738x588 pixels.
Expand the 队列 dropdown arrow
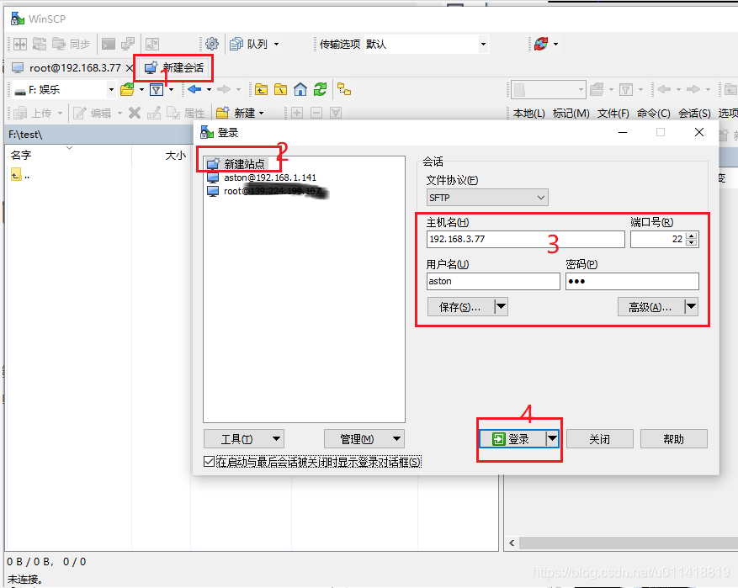tap(276, 45)
